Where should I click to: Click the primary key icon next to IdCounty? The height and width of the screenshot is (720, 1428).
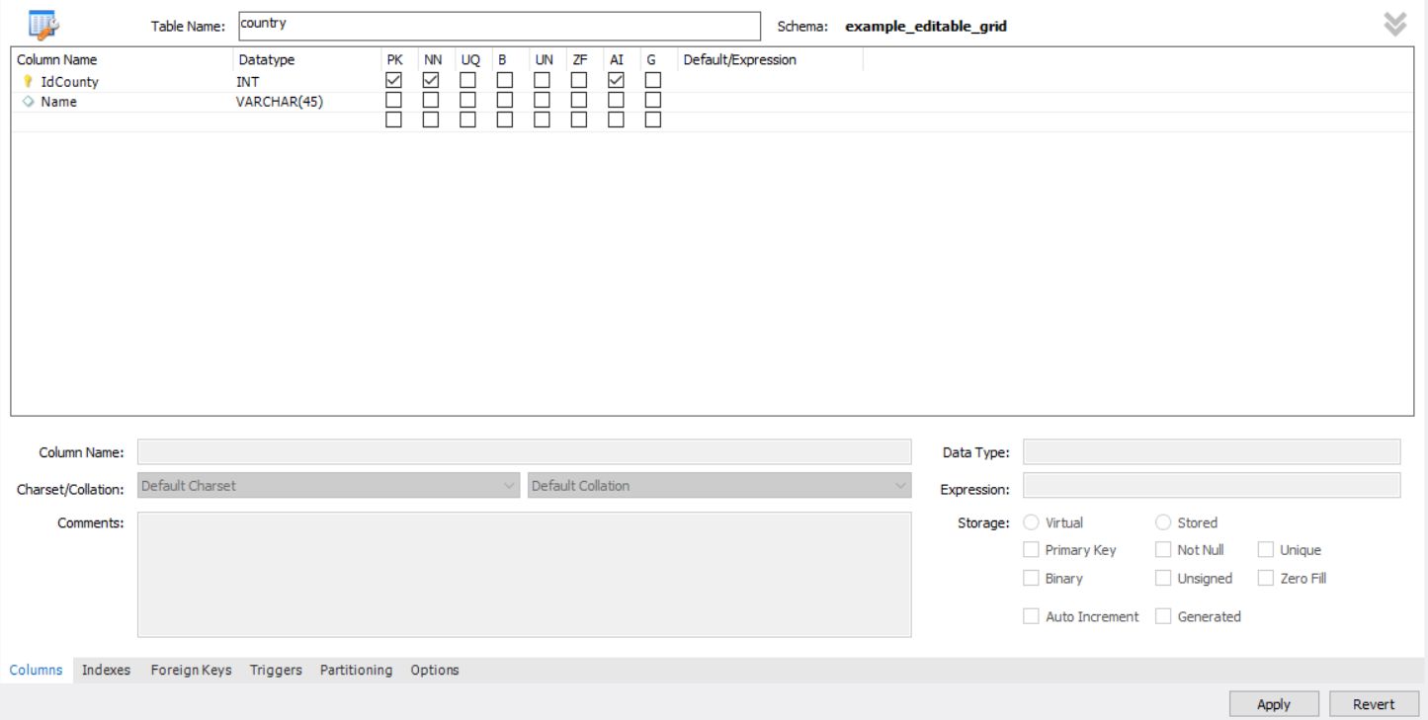coord(28,82)
